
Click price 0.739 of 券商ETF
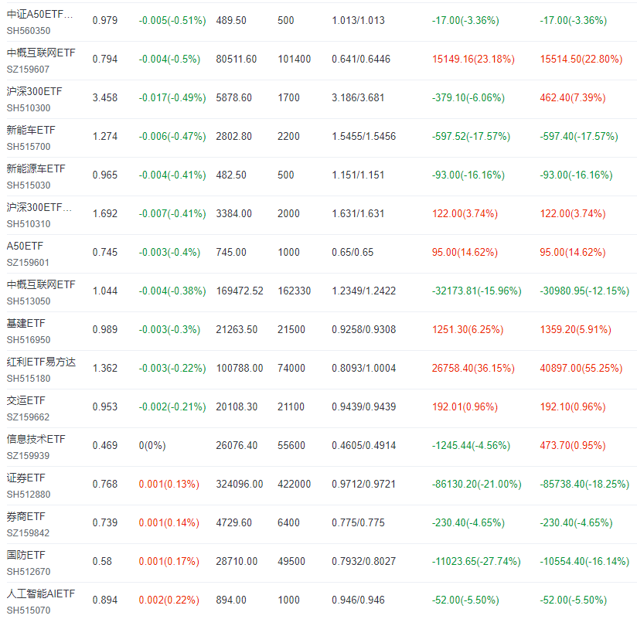click(x=105, y=522)
